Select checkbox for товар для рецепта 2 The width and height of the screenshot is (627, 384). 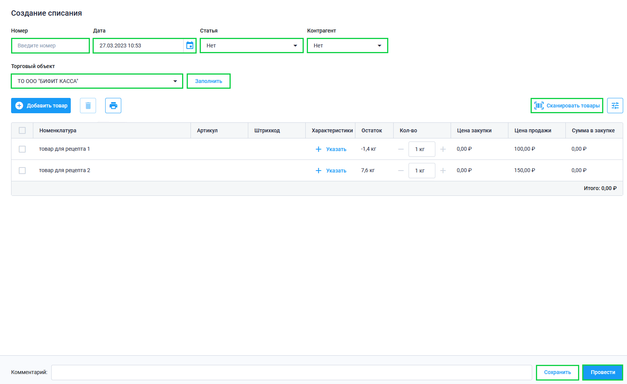pos(22,171)
